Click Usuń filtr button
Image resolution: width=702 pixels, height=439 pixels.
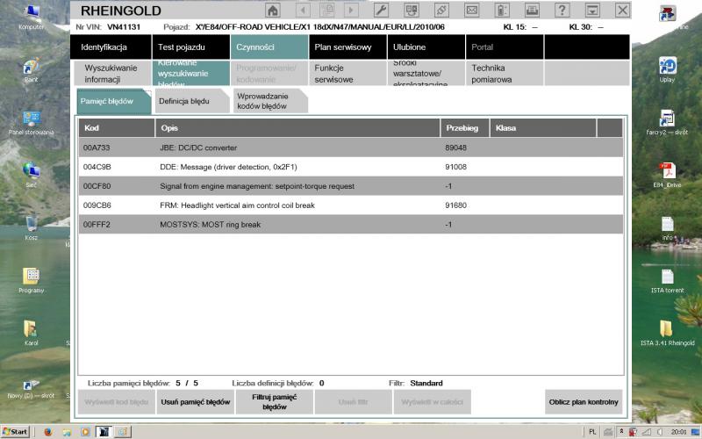[x=354, y=402]
